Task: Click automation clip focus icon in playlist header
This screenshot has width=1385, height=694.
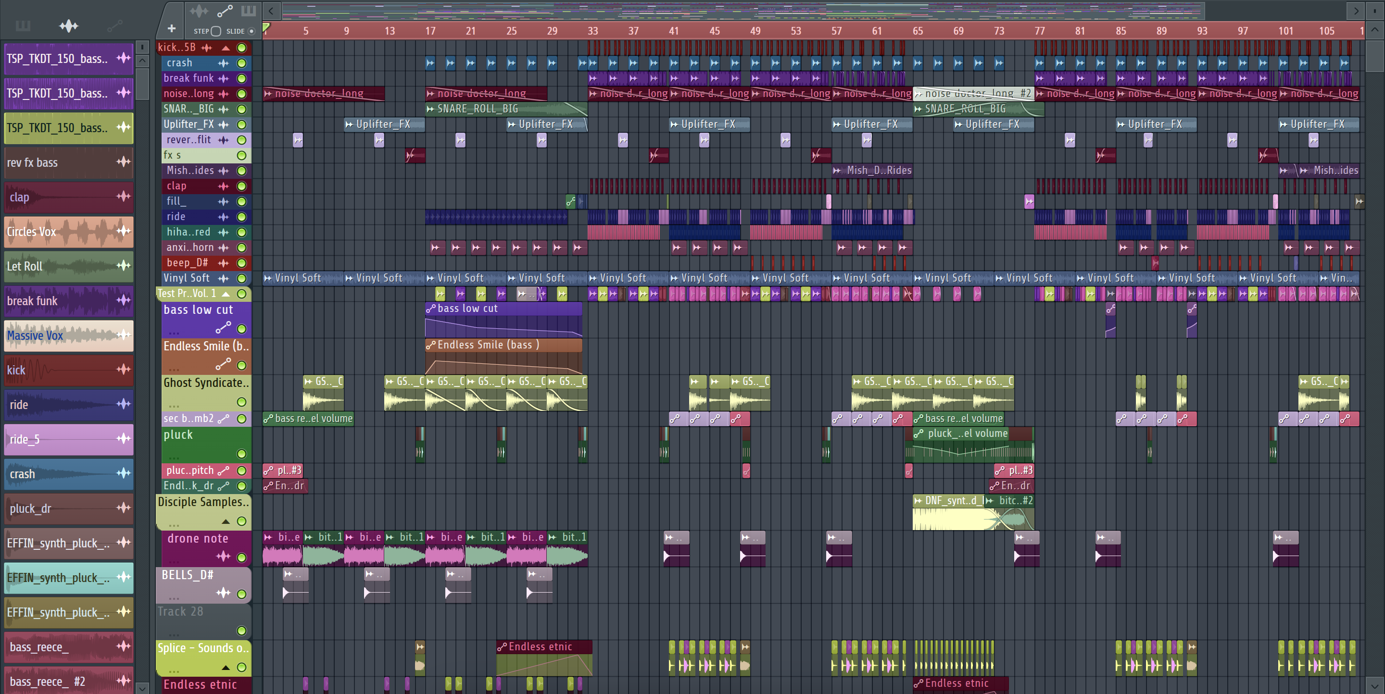Action: (225, 11)
